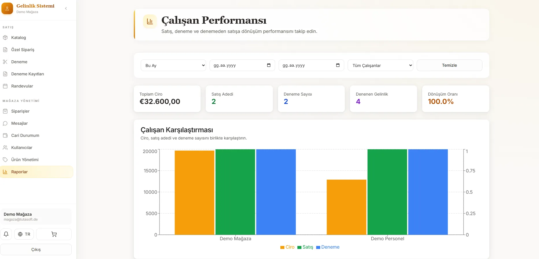The width and height of the screenshot is (539, 259).
Task: Click the start date input field
Action: coord(242,65)
